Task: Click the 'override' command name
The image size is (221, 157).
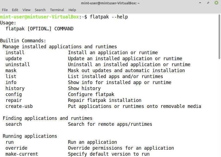Action: (16, 148)
